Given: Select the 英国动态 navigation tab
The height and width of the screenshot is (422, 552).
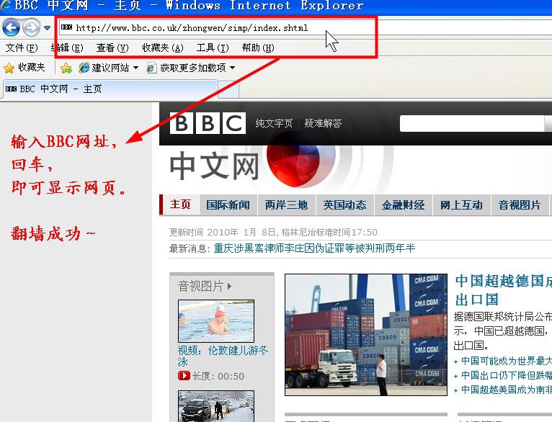Looking at the screenshot, I should 345,205.
